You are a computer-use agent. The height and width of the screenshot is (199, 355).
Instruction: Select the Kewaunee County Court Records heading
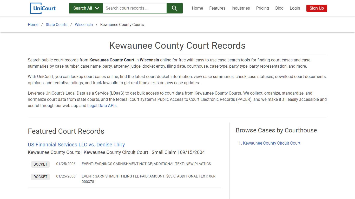[177, 46]
